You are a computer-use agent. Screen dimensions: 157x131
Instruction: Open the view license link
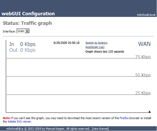click(x=100, y=129)
